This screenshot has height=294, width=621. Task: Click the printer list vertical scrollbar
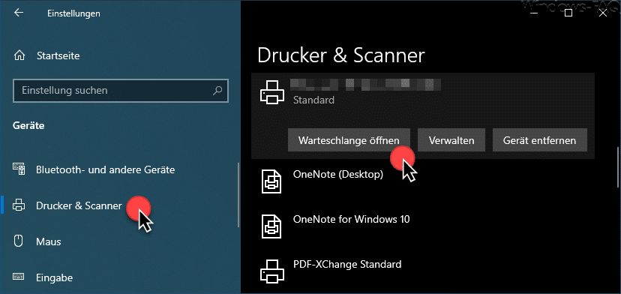618,167
